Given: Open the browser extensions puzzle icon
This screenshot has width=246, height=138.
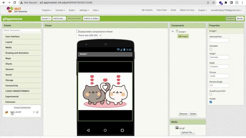Looking at the screenshot, I should [x=226, y=3].
